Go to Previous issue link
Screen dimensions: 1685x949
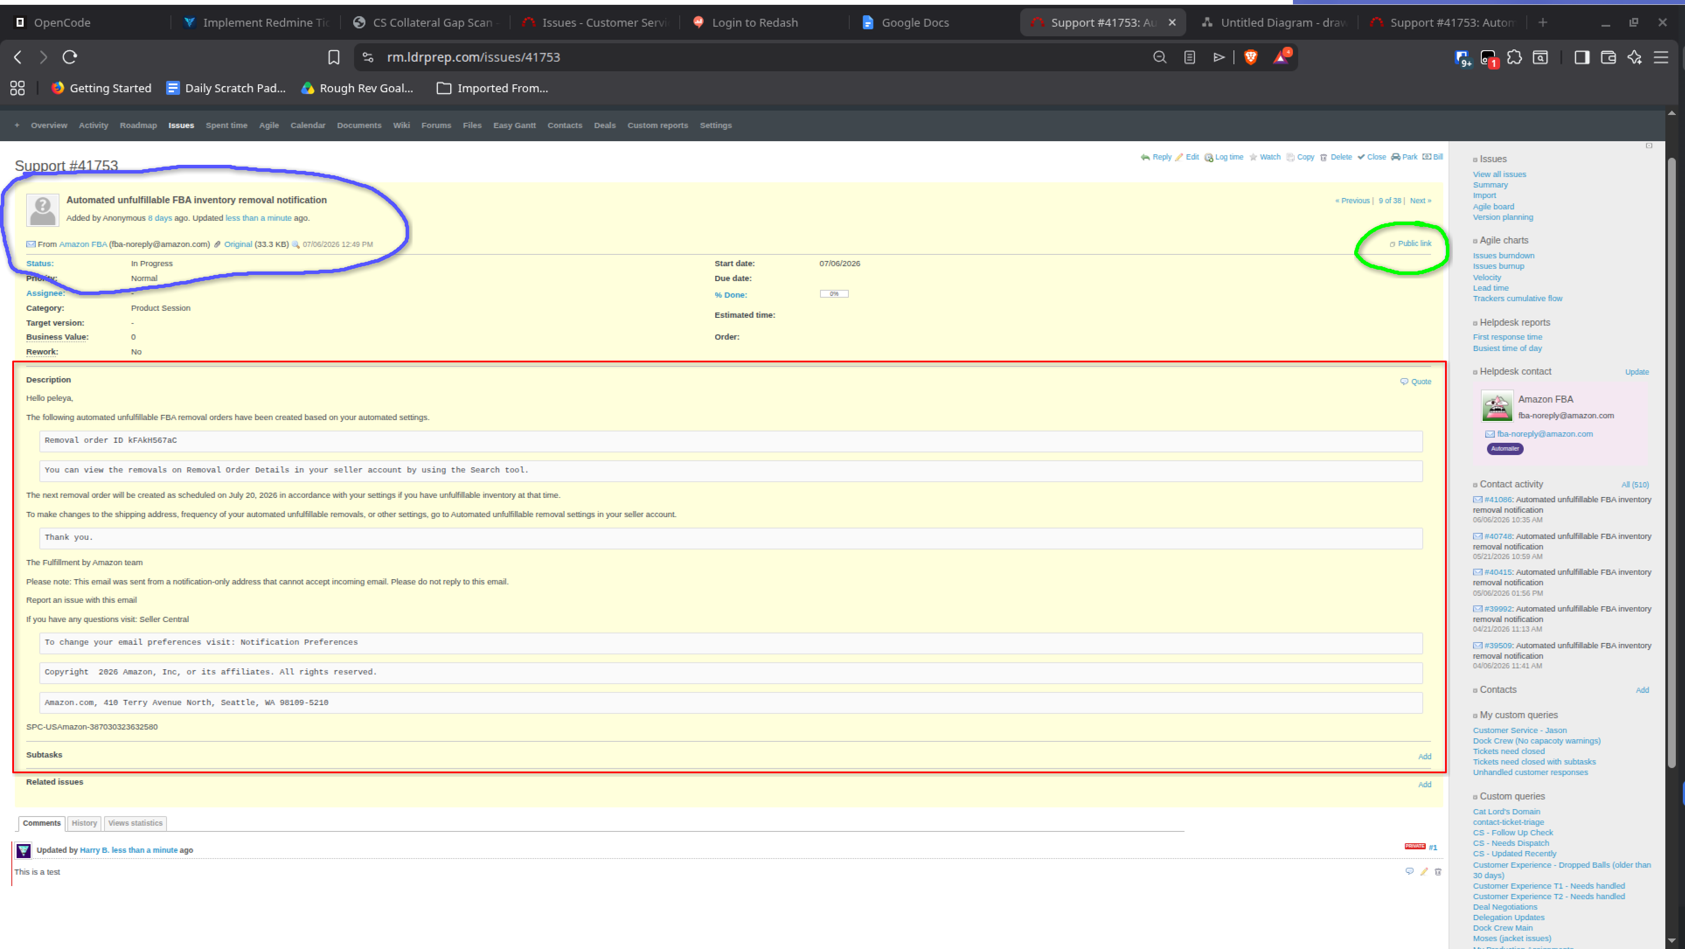click(1352, 201)
